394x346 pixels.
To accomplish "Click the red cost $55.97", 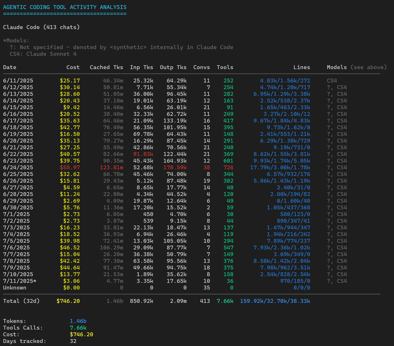I will pyautogui.click(x=70, y=167).
